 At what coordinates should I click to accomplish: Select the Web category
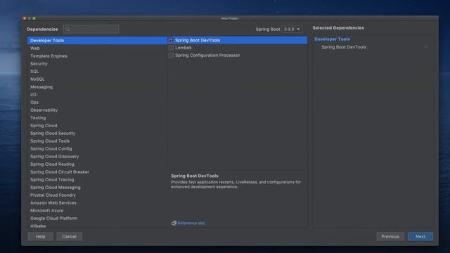(x=97, y=48)
